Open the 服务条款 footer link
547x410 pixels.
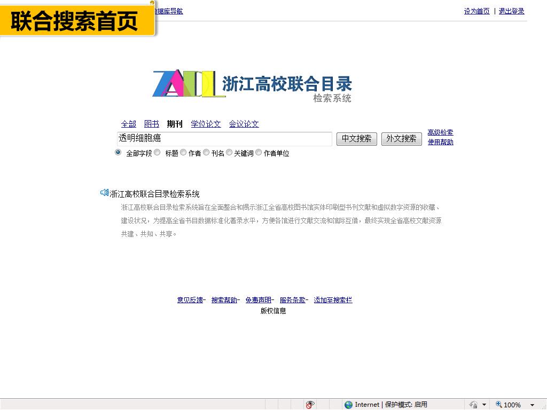click(x=293, y=300)
